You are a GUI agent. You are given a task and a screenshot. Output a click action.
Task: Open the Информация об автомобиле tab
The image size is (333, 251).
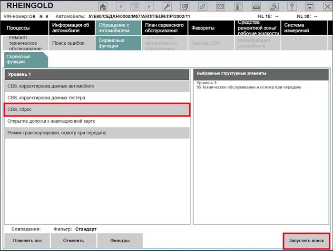(70, 28)
